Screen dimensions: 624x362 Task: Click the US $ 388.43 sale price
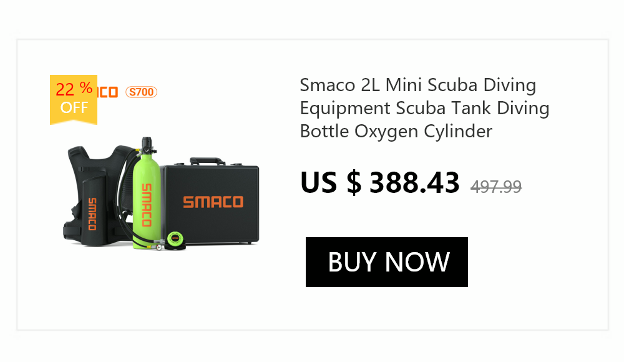pyautogui.click(x=379, y=183)
